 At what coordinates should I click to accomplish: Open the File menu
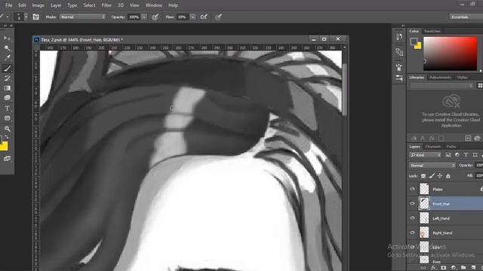pyautogui.click(x=8, y=5)
